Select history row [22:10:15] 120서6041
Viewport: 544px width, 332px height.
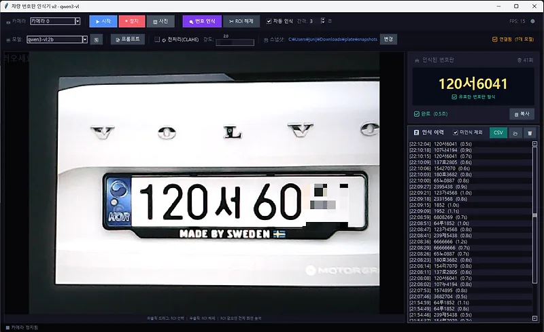point(470,156)
